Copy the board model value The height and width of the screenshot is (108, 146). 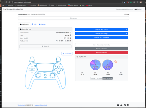click(70, 38)
